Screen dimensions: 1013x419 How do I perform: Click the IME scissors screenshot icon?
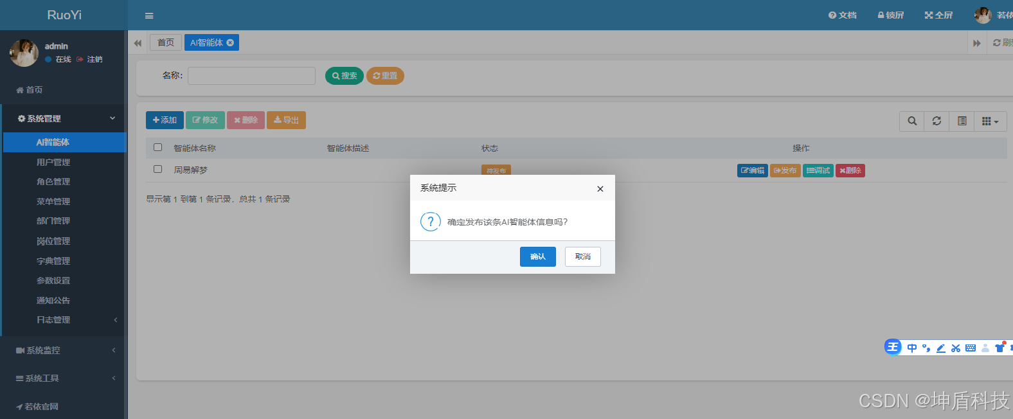click(956, 348)
